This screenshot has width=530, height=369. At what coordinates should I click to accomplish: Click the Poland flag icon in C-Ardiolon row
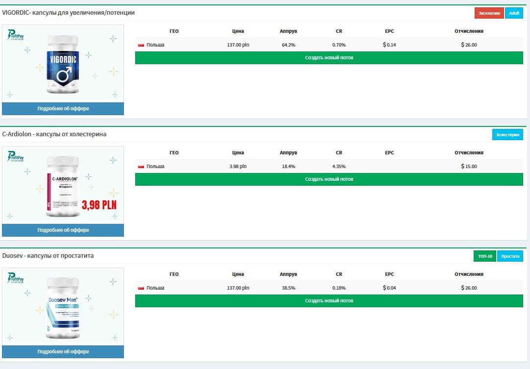click(x=141, y=167)
